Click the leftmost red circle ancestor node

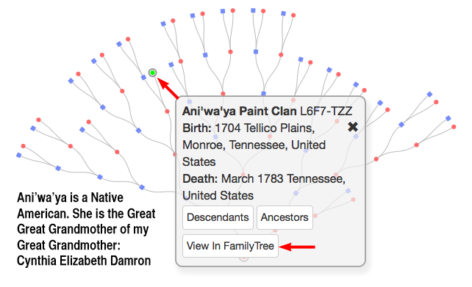coord(24,146)
